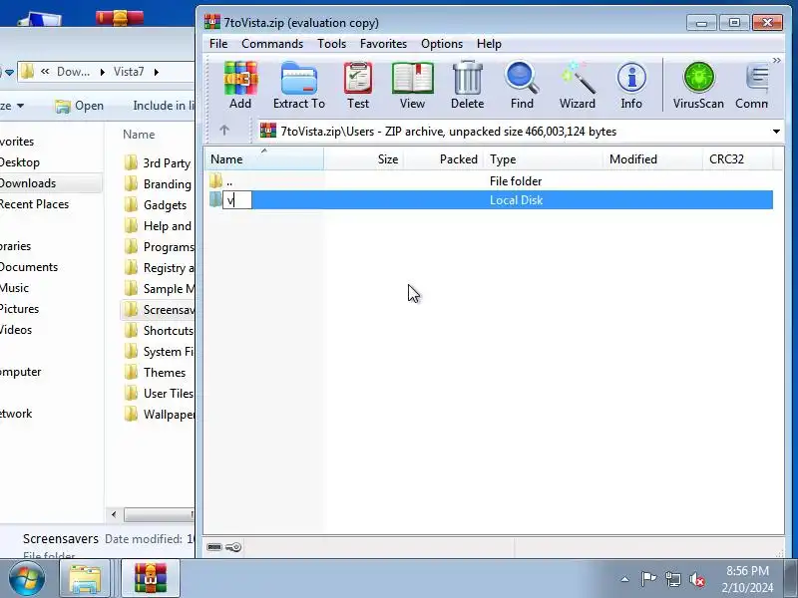Select the 'Help and' folder in Explorer
The image size is (798, 598).
(x=159, y=226)
